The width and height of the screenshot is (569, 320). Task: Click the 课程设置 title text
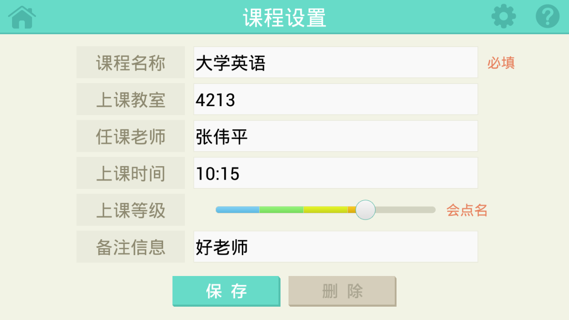click(x=284, y=16)
